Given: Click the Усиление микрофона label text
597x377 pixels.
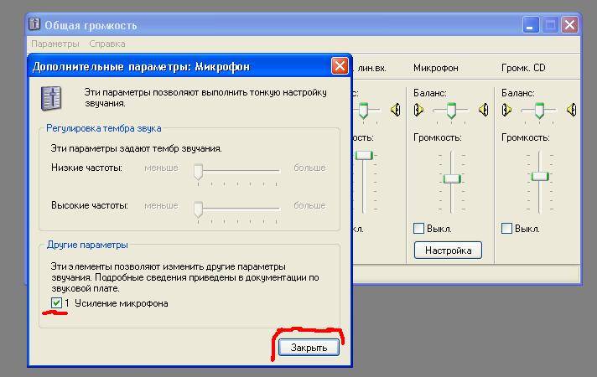Looking at the screenshot, I should pyautogui.click(x=121, y=303).
